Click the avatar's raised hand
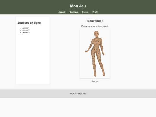The image size is (156, 117). (x=86, y=51)
